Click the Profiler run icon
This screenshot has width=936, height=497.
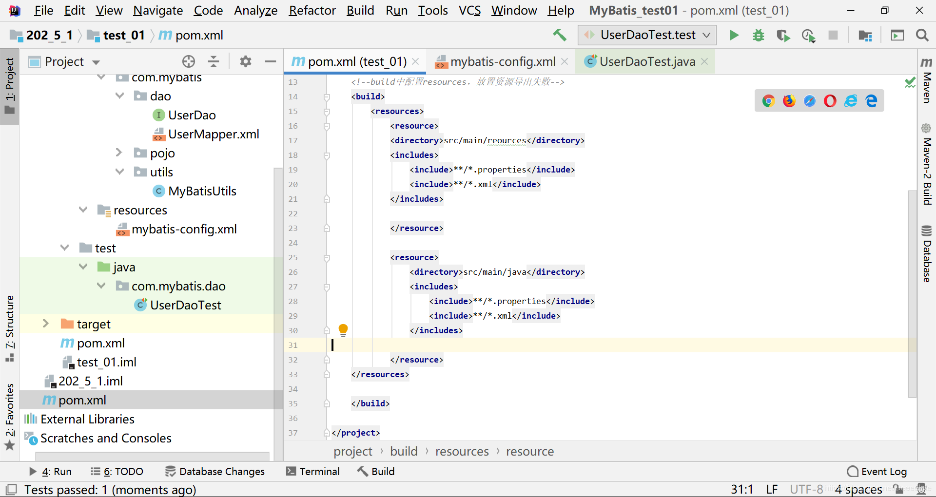pyautogui.click(x=808, y=35)
